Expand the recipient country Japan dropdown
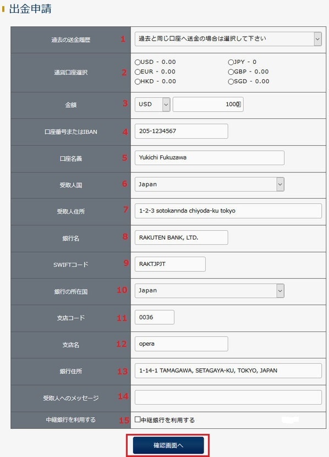The image size is (329, 457). [x=209, y=184]
